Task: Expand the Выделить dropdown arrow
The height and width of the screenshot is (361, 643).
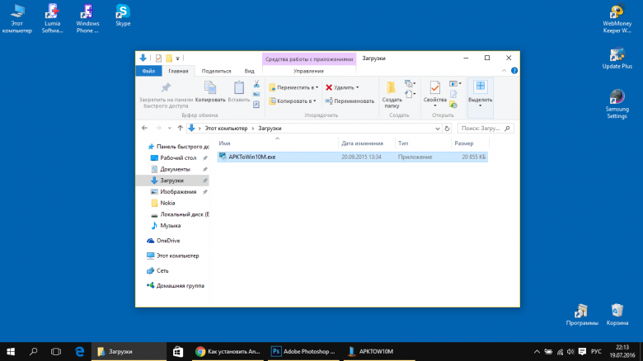Action: pos(481,105)
